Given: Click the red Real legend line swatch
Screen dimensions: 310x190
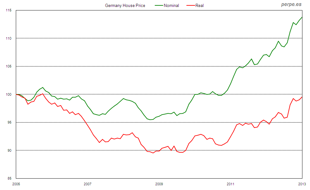Looking at the screenshot, I should pyautogui.click(x=190, y=5).
